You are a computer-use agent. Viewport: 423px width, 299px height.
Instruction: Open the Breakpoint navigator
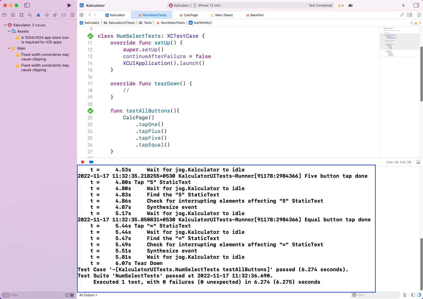(64, 15)
